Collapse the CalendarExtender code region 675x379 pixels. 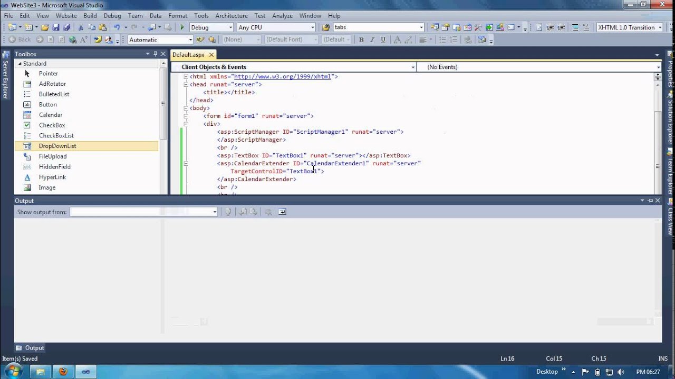(186, 163)
